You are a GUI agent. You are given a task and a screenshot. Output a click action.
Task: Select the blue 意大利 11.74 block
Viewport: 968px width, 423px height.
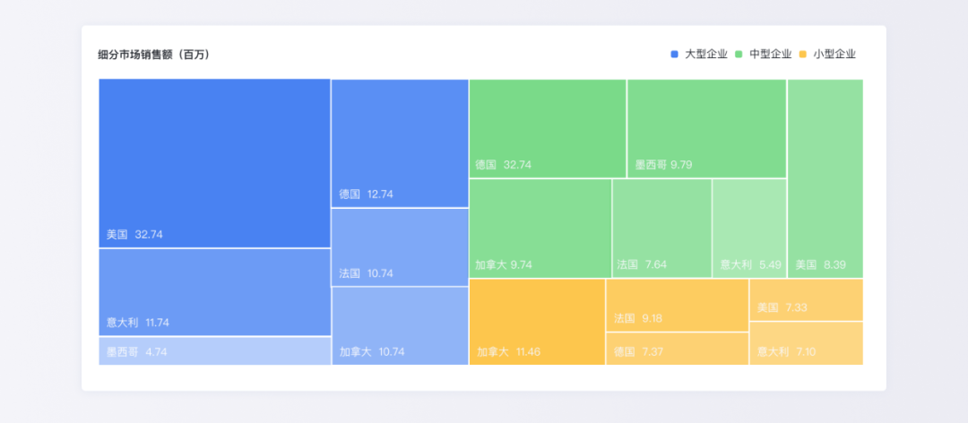(214, 292)
